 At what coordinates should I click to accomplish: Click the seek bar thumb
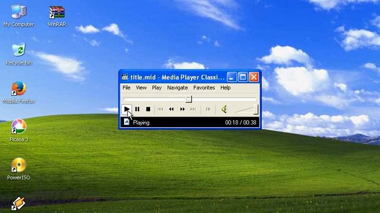(189, 99)
